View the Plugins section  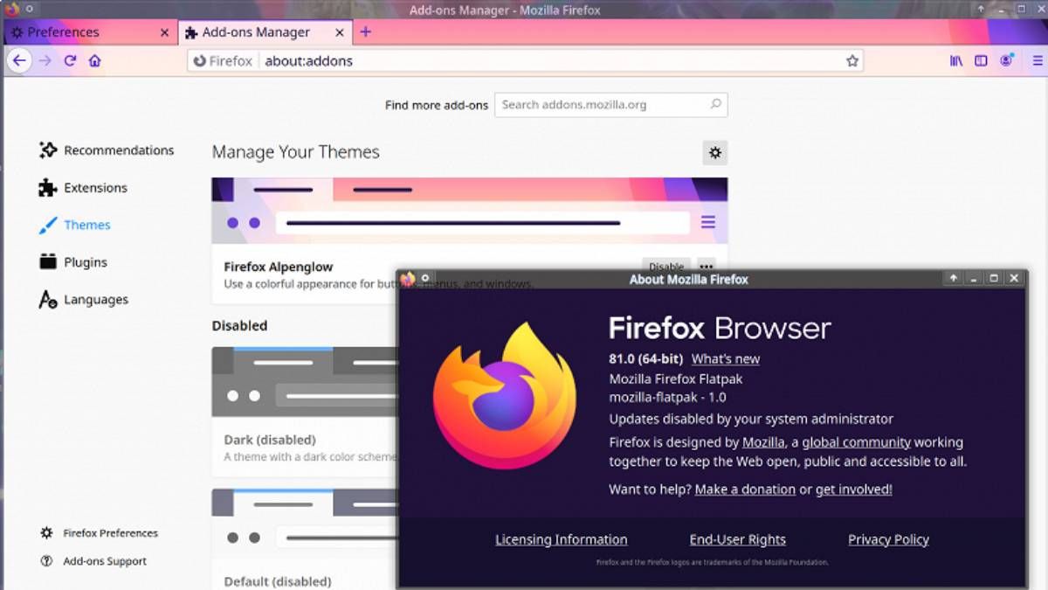point(85,261)
